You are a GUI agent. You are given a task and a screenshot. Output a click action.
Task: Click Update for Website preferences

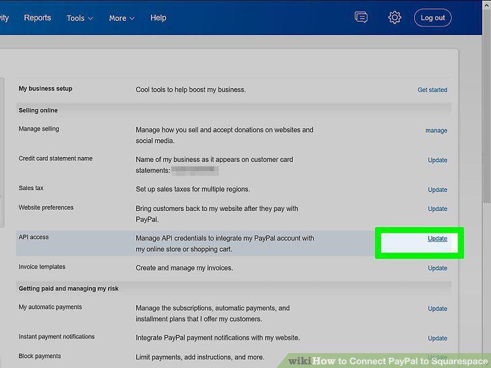pyautogui.click(x=438, y=209)
